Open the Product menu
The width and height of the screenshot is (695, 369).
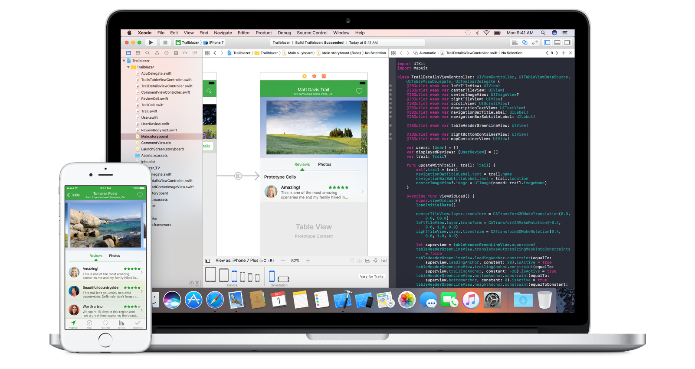(x=264, y=33)
